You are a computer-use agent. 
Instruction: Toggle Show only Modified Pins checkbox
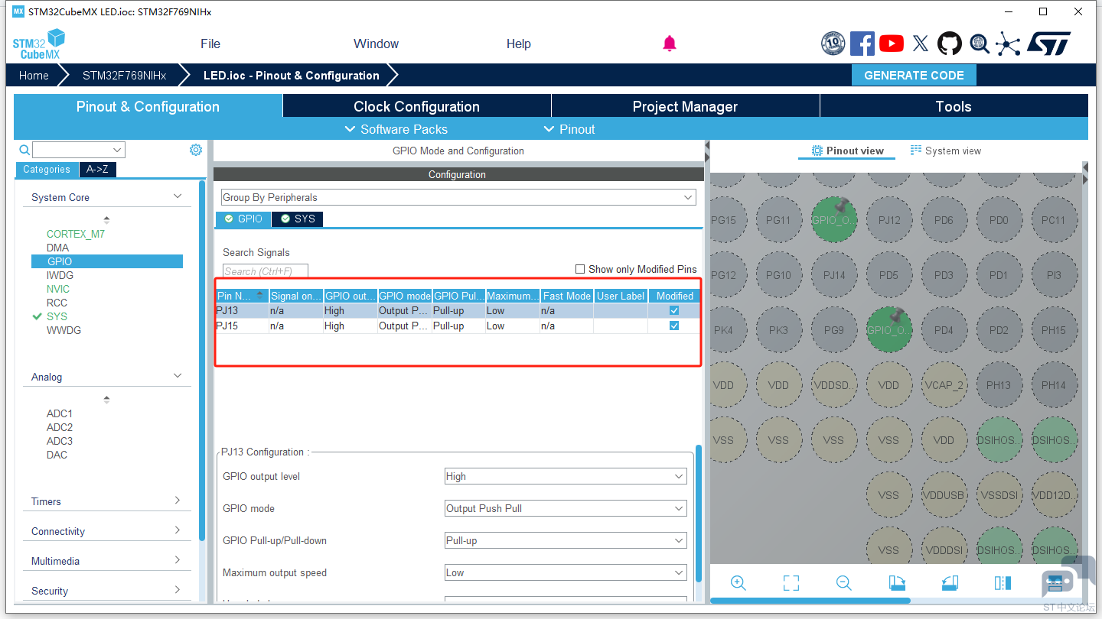click(581, 269)
